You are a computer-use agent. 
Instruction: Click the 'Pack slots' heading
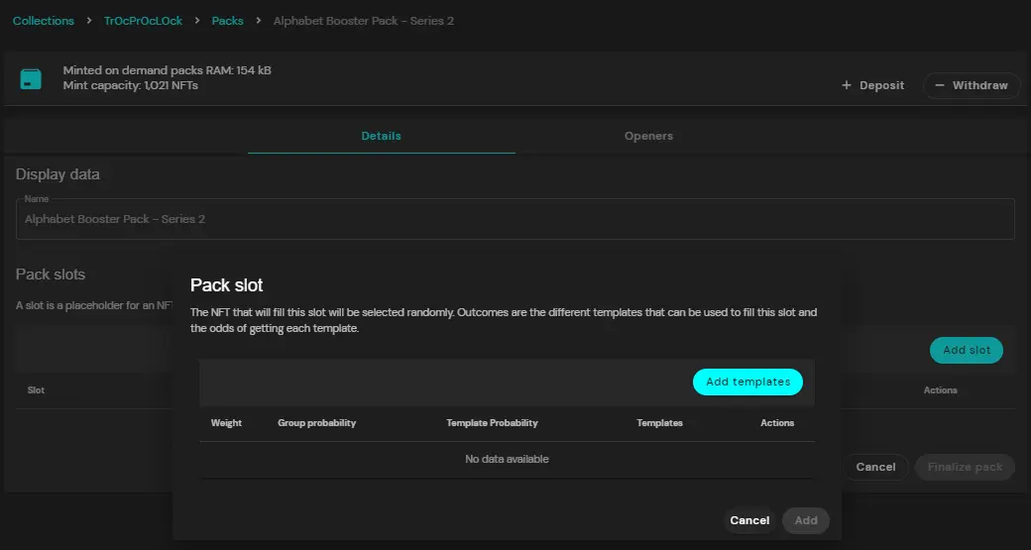51,275
